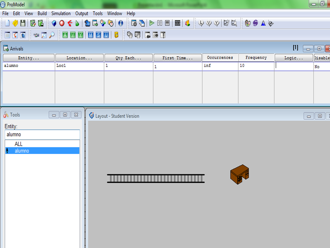The image size is (330, 248).
Task: Click the Entity text field in Tools
Action: 42,134
